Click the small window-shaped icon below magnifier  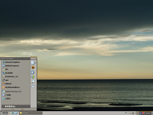pos(33,87)
